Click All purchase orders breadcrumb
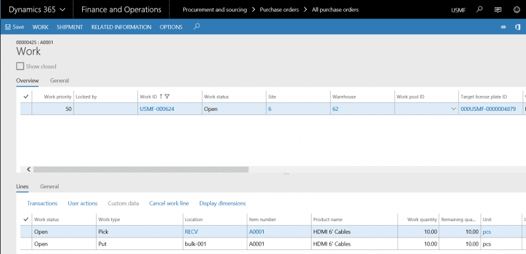 (x=335, y=10)
